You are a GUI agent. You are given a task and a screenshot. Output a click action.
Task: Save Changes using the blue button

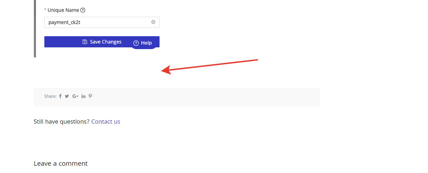[102, 42]
